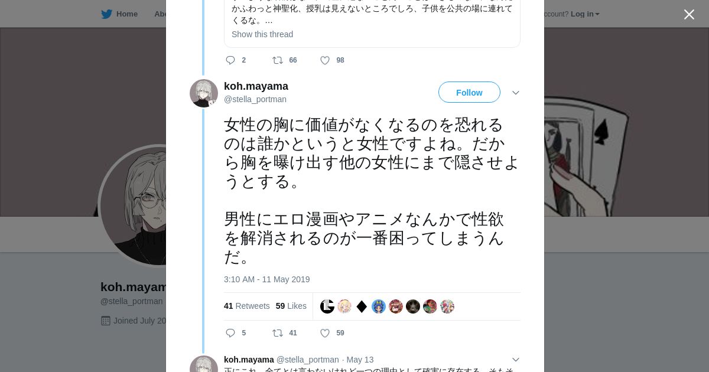Click the Twitter bird Home icon
This screenshot has height=372, width=709.
tap(106, 14)
